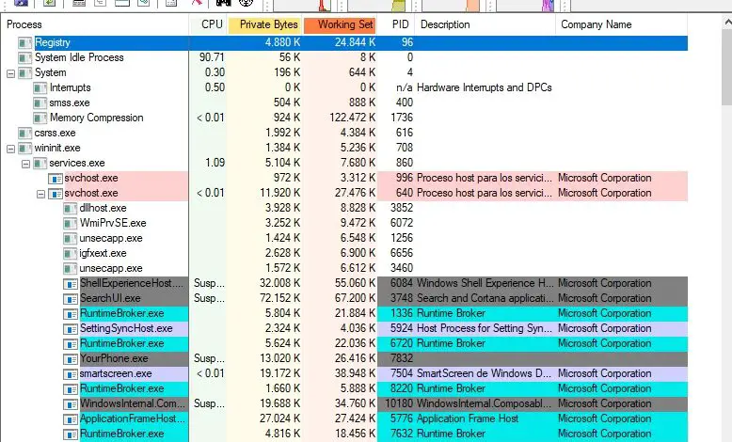Click the red X Kill Process icon
This screenshot has width=732, height=442.
click(x=197, y=2)
